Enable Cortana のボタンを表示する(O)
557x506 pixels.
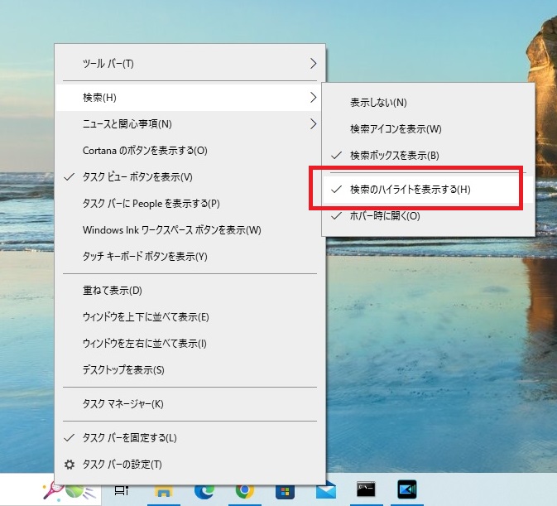[190, 150]
